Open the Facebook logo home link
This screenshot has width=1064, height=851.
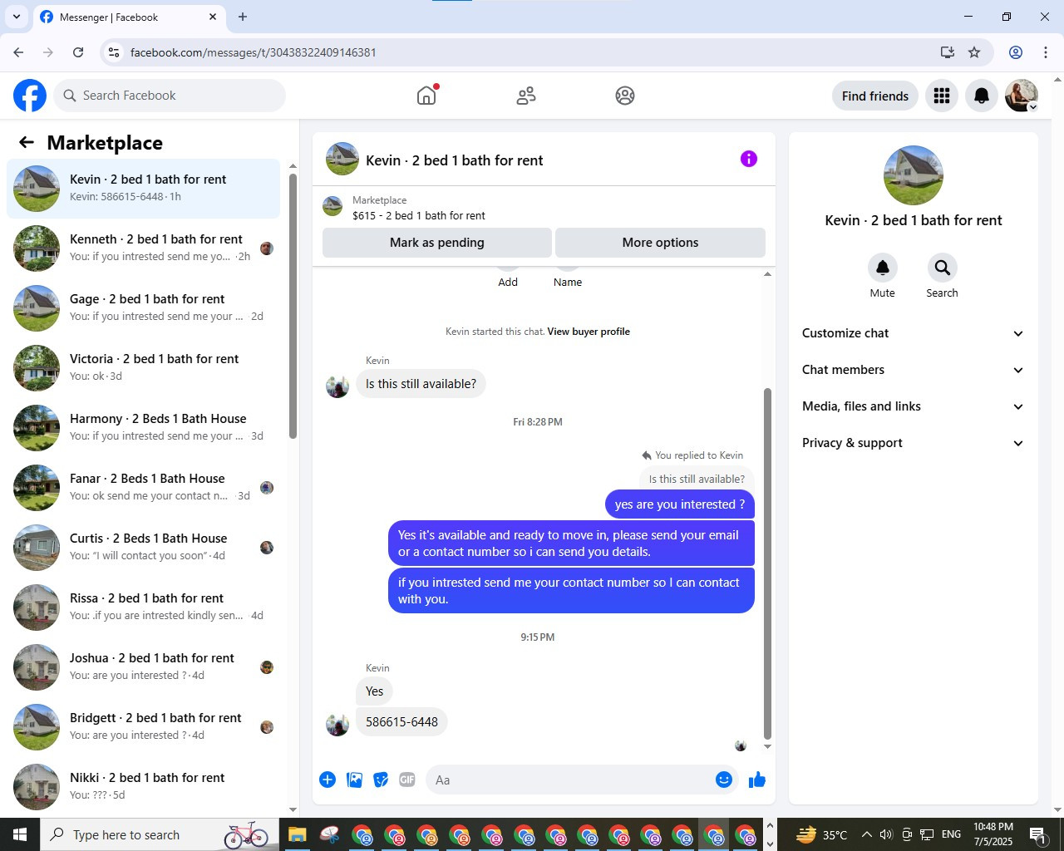pyautogui.click(x=30, y=96)
